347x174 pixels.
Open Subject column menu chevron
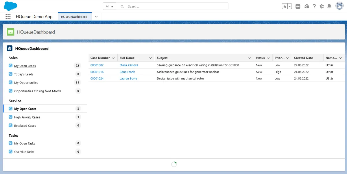click(x=249, y=58)
